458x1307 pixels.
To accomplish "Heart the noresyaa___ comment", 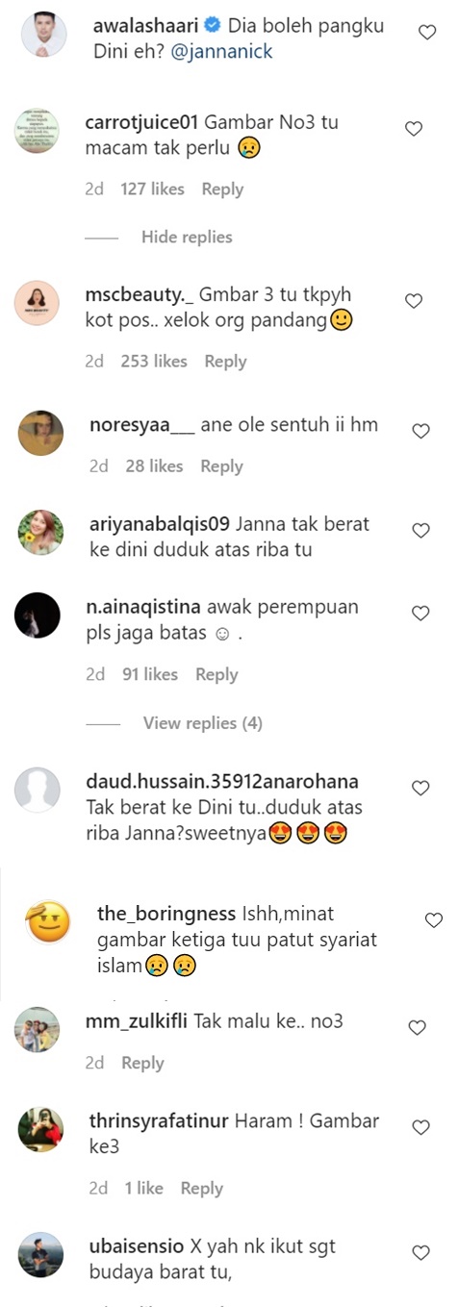I will [x=420, y=432].
